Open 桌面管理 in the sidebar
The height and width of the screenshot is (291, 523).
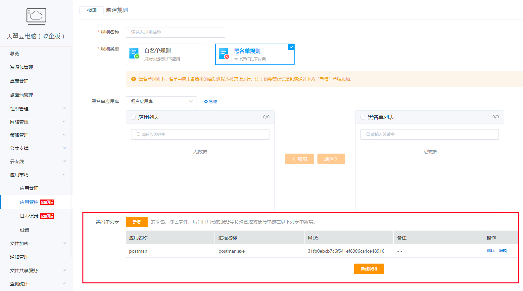coord(19,81)
